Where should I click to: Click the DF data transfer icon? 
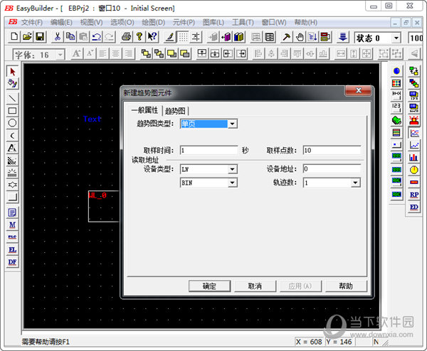point(12,262)
